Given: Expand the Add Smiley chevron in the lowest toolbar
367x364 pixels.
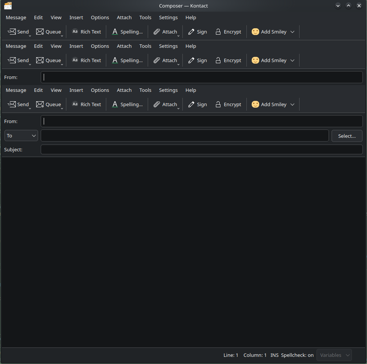Looking at the screenshot, I should click(x=292, y=105).
